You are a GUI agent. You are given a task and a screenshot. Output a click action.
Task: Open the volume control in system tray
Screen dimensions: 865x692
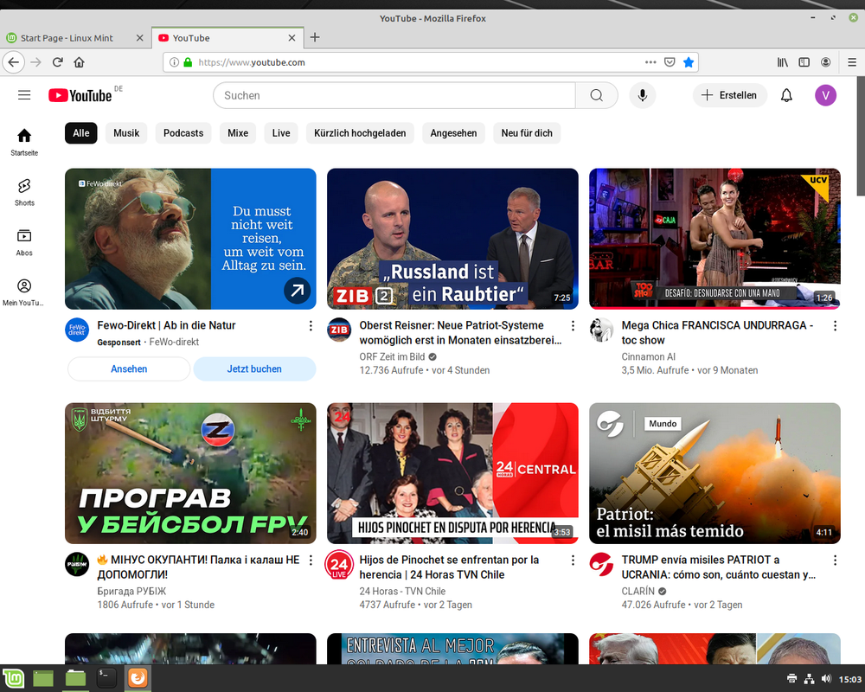click(826, 679)
